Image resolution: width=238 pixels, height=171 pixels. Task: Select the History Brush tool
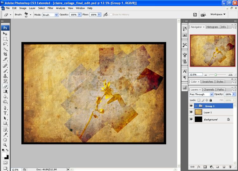tap(5, 81)
